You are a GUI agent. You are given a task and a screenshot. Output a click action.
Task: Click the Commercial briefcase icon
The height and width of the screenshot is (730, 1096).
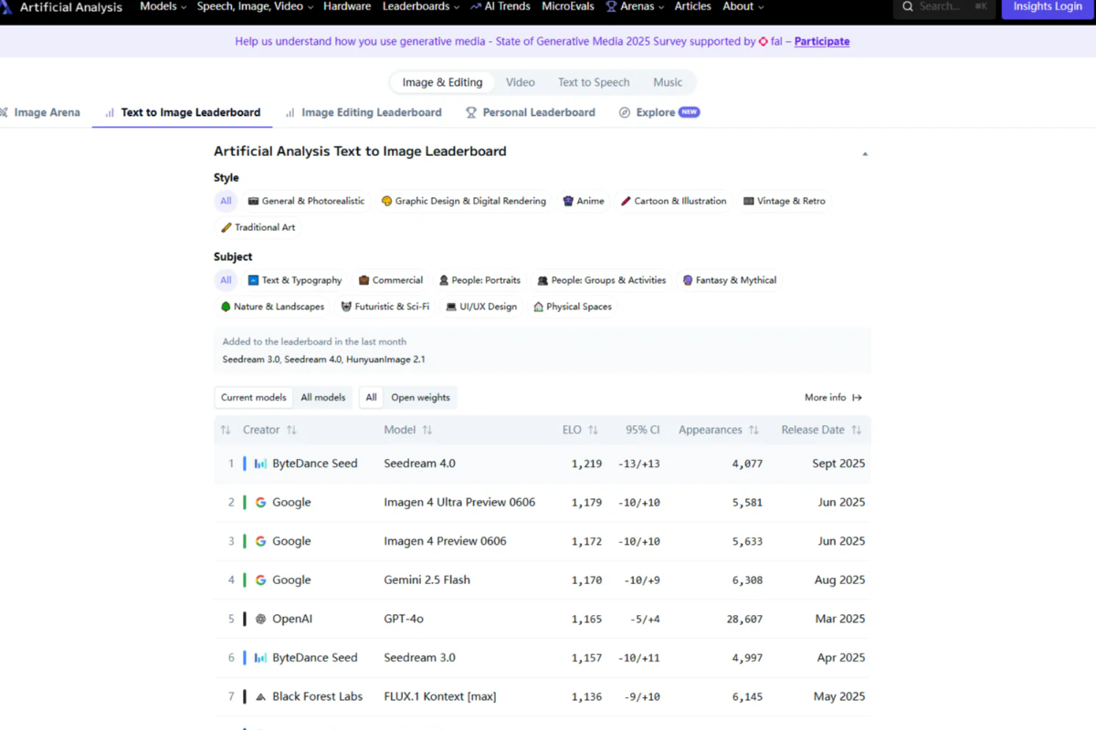tap(364, 280)
